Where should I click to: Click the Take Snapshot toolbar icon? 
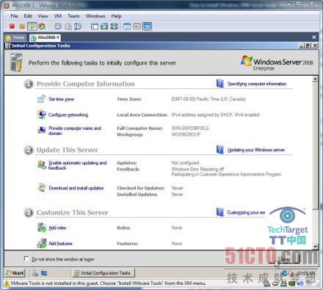[58, 26]
